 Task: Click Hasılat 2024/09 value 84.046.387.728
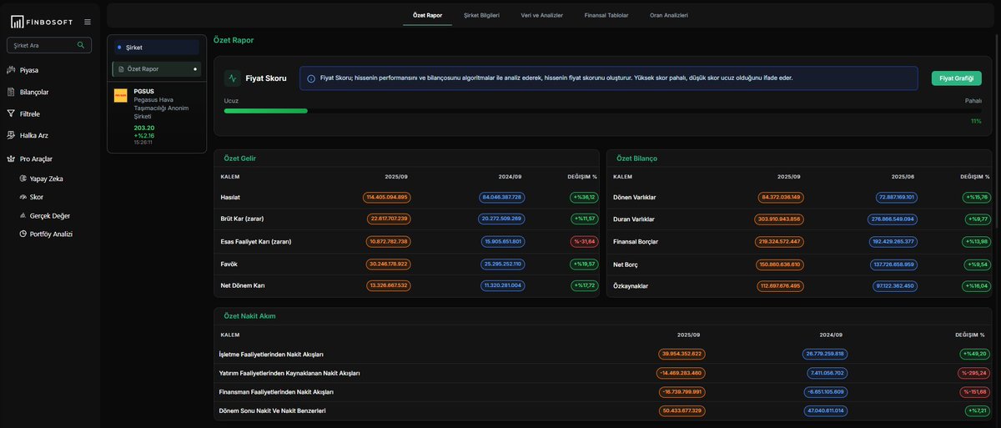501,197
